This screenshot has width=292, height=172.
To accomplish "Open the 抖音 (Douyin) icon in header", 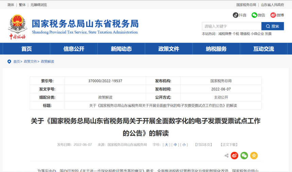I will (236, 15).
